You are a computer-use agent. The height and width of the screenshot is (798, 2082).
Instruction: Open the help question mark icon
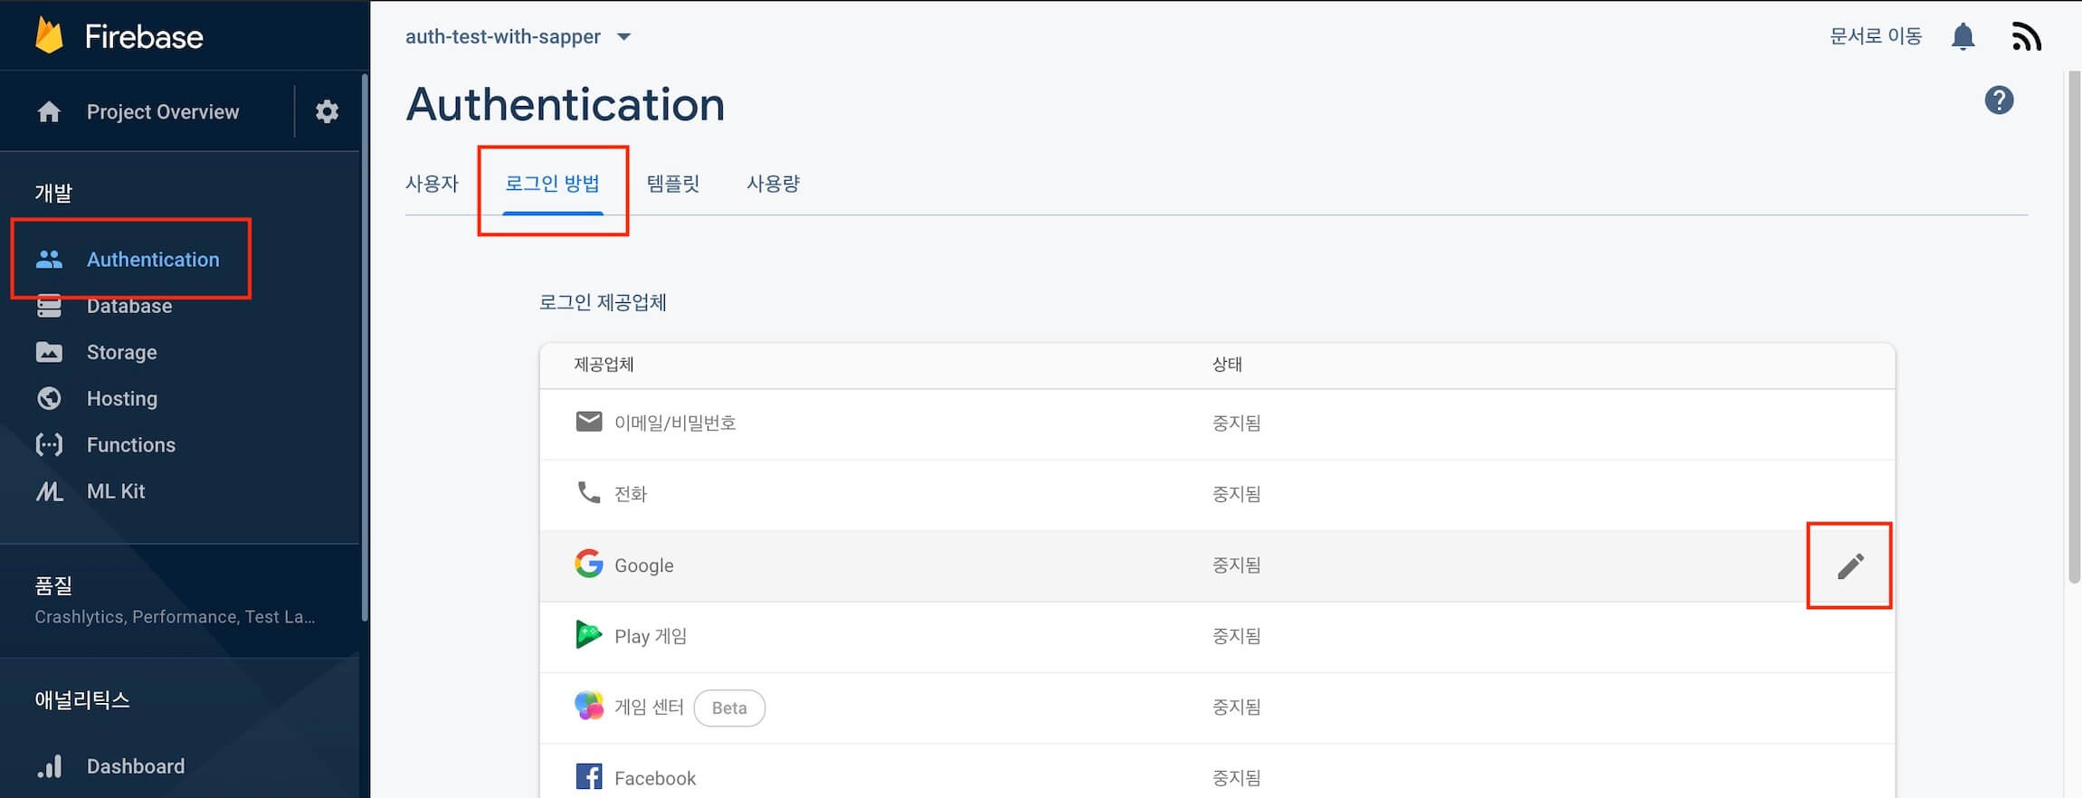click(1999, 100)
